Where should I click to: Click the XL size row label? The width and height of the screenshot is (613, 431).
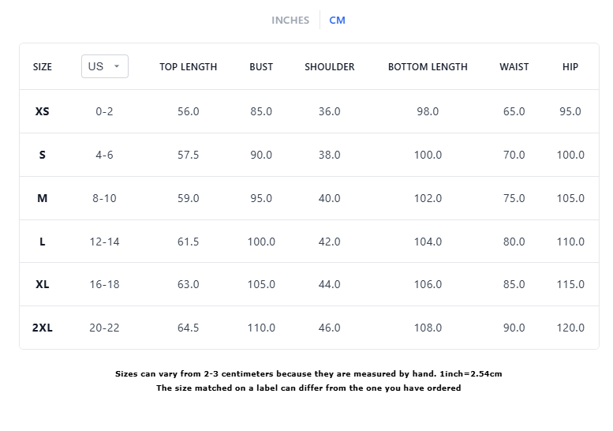pyautogui.click(x=43, y=284)
